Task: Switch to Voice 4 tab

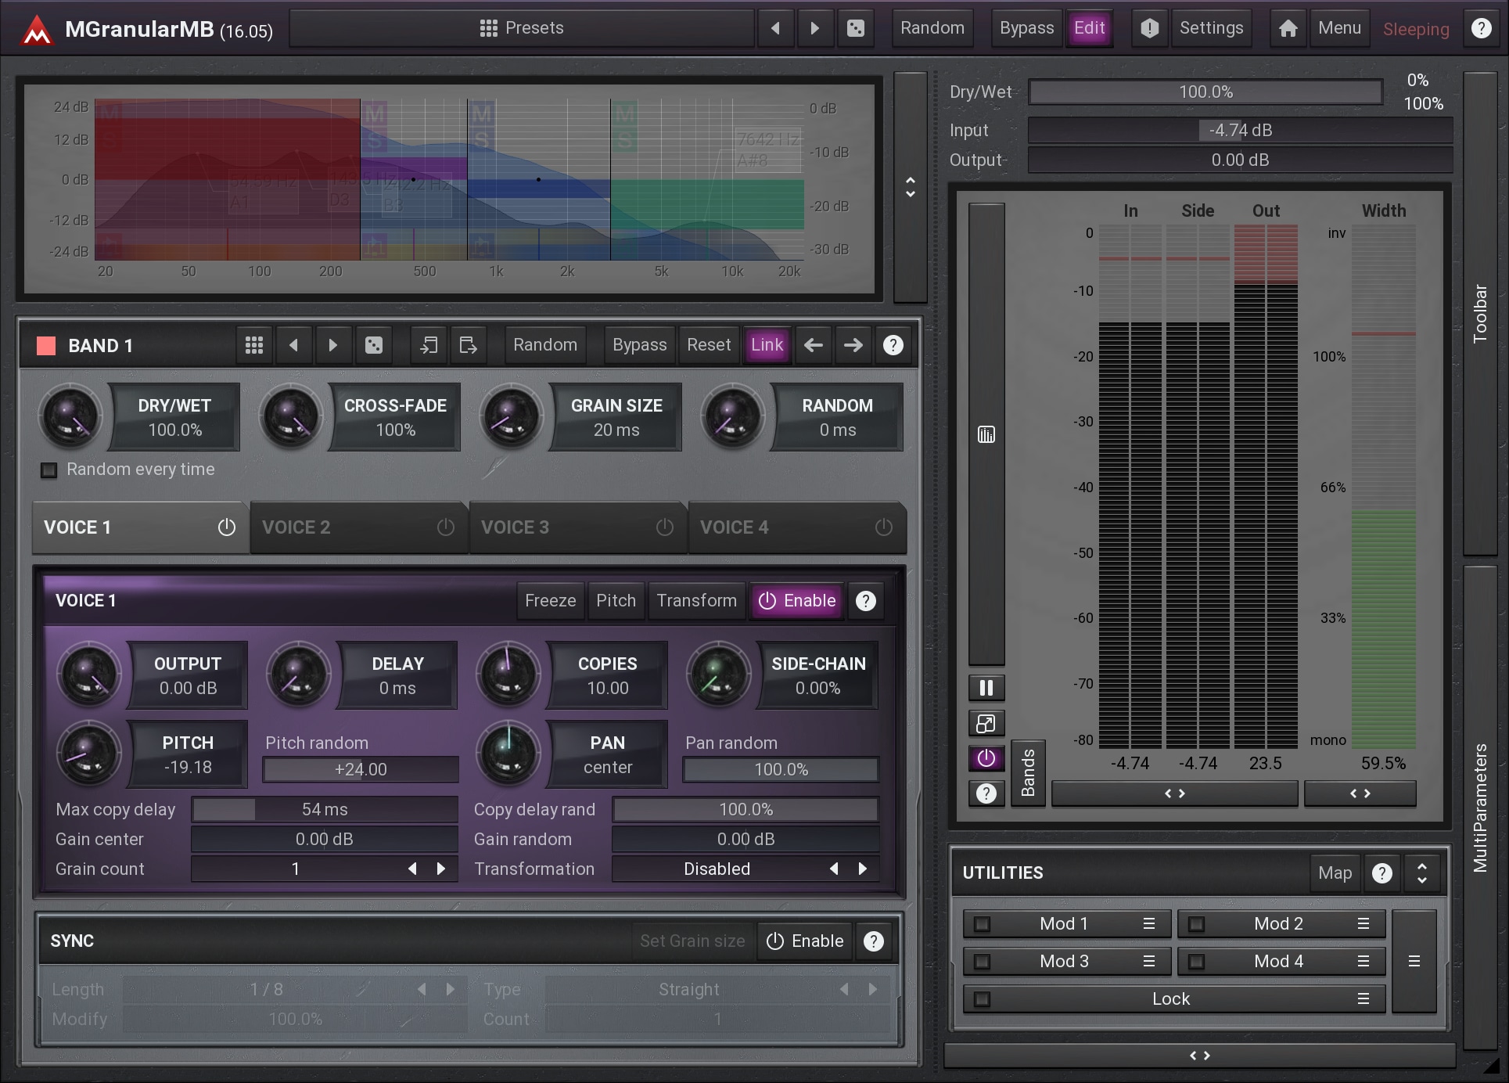Action: 797,527
